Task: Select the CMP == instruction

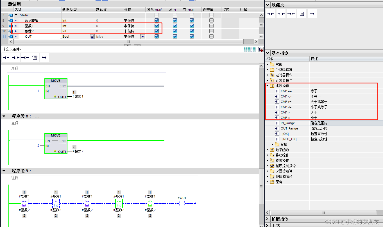Action: (286, 91)
